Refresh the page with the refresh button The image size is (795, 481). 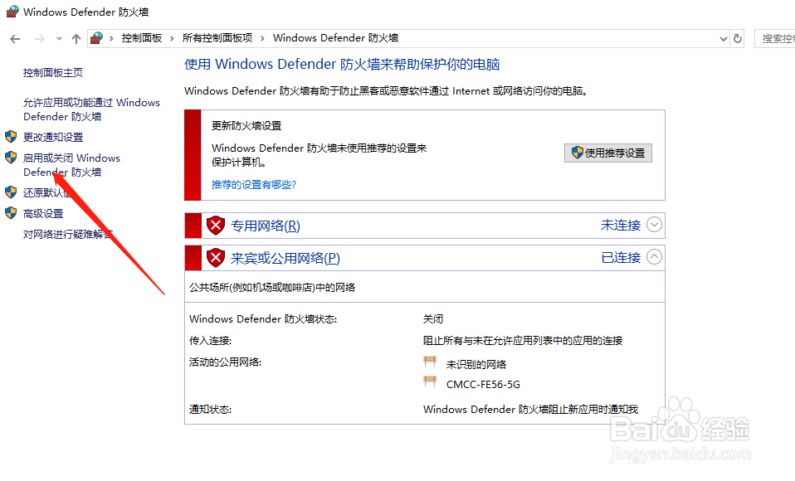point(738,38)
